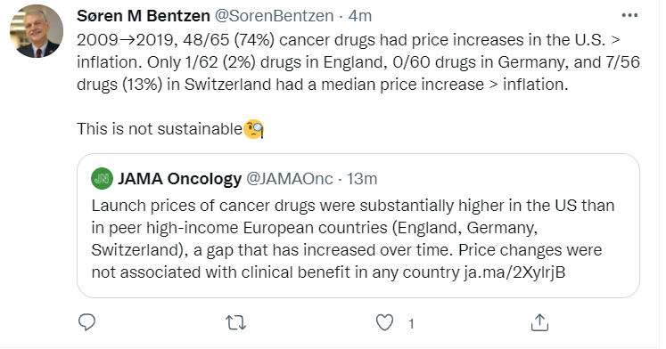Click the reply speech bubble icon
Screen dimensions: 666x349
pos(87,322)
